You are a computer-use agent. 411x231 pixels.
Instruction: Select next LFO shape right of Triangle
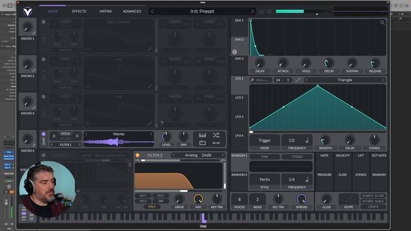(x=383, y=80)
